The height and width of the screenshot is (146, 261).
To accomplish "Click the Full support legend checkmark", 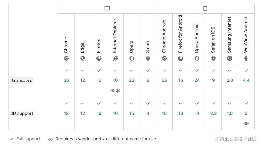I will tap(11, 139).
